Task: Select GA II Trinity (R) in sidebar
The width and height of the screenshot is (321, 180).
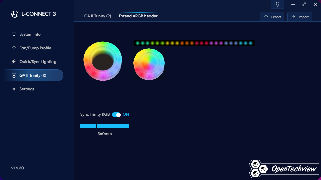Action: (x=33, y=75)
